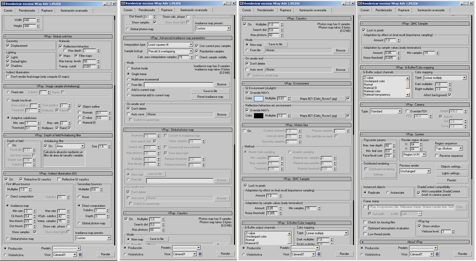Click the lock icon beside Visor in rightmost window

pos(437,254)
